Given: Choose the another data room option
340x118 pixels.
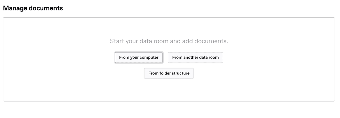Looking at the screenshot, I should (x=195, y=58).
